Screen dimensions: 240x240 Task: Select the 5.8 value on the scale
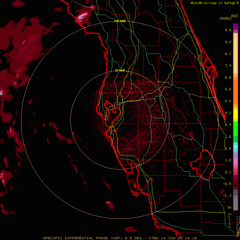coord(228,89)
